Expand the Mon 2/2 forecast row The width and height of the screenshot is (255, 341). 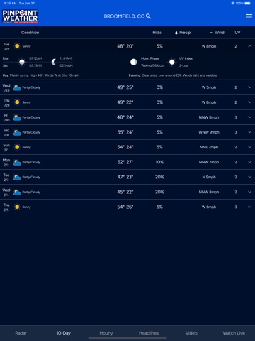point(249,162)
